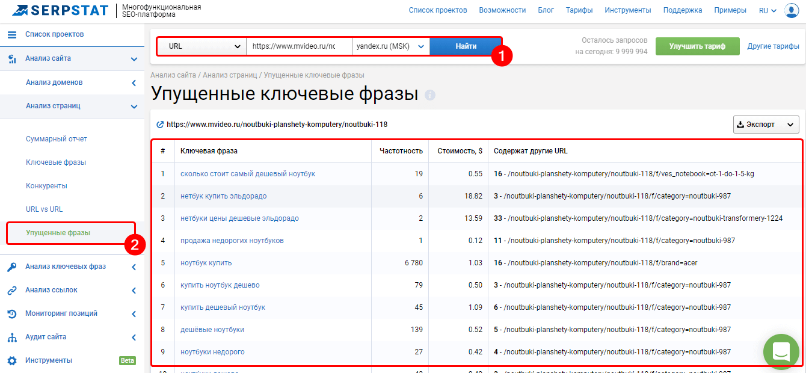
Task: Open Поддержка in top navigation
Action: click(x=683, y=10)
